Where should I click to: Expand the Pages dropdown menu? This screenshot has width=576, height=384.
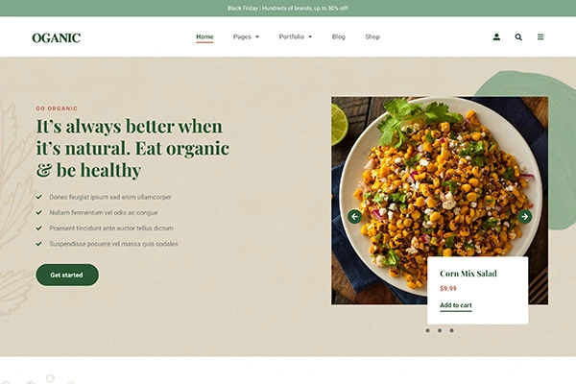[x=246, y=36]
